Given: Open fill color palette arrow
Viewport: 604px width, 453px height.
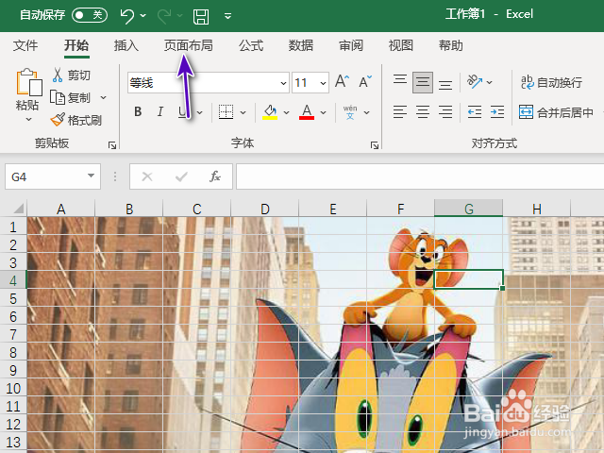Looking at the screenshot, I should pyautogui.click(x=286, y=112).
